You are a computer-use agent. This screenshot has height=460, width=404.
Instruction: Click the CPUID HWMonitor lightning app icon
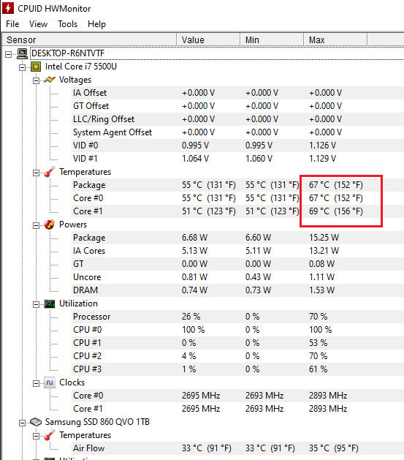coord(7,8)
